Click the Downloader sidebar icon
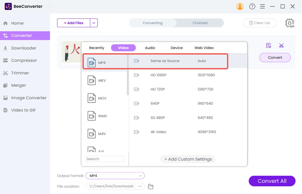Viewport: 302px width, 194px height. [5, 48]
